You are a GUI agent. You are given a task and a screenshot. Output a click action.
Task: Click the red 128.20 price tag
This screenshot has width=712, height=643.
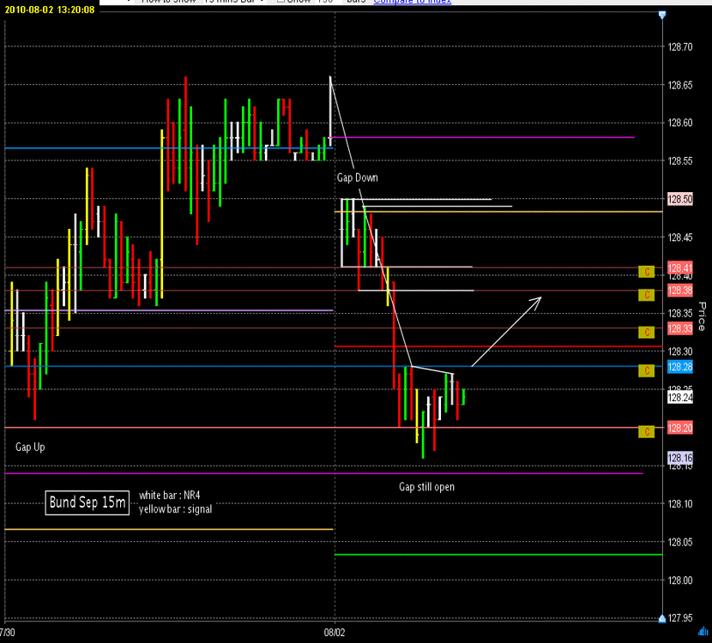tap(679, 428)
